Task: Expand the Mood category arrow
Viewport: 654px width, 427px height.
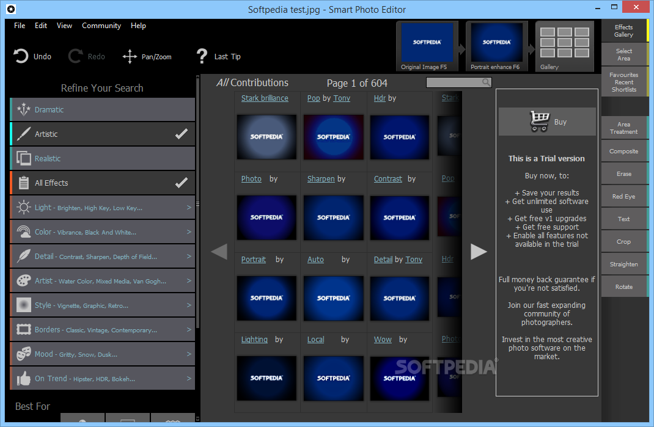Action: click(x=189, y=354)
